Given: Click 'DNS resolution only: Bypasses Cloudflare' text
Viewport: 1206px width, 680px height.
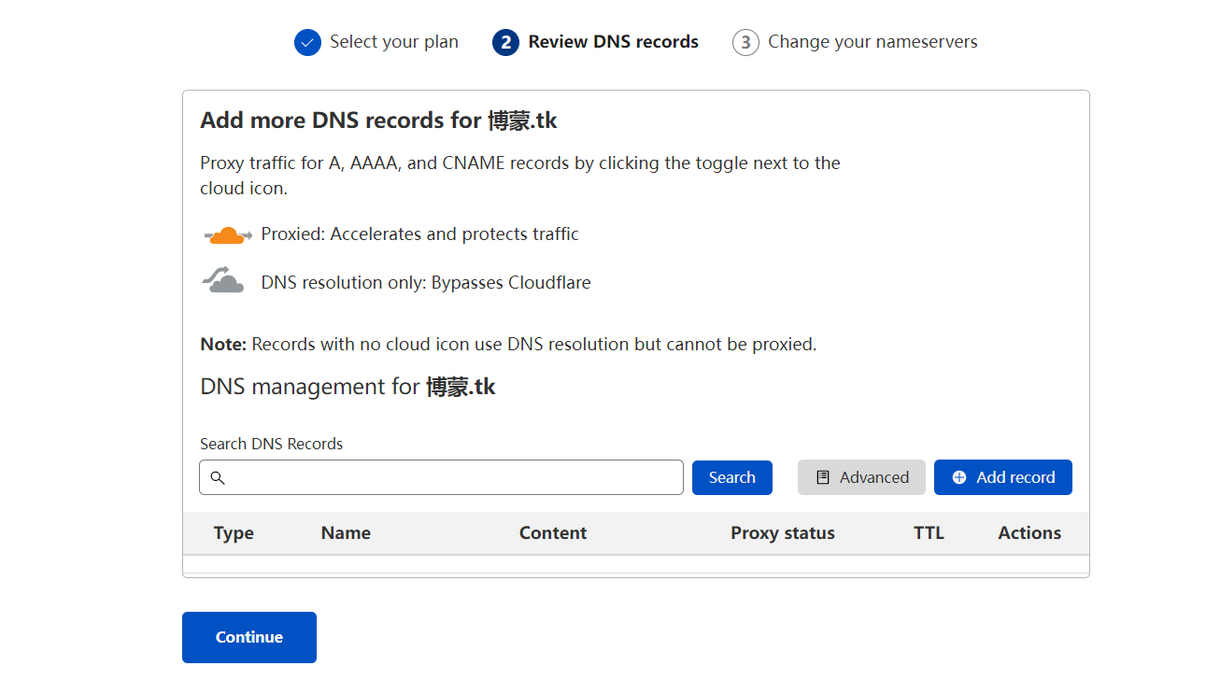Looking at the screenshot, I should (x=426, y=282).
